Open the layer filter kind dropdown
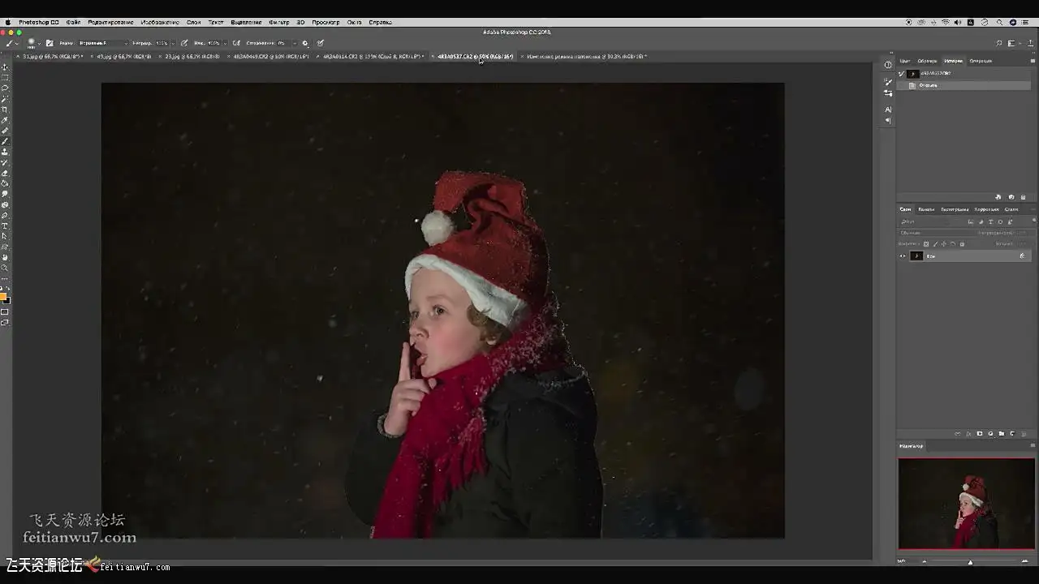 [x=932, y=221]
